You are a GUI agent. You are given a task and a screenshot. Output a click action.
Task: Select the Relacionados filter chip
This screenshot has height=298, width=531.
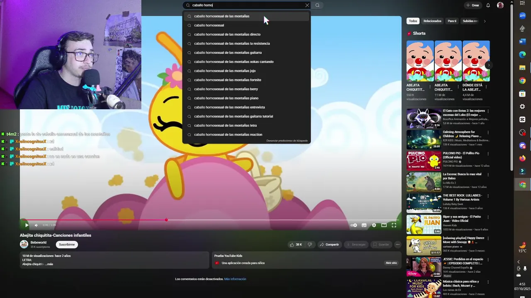coord(432,21)
